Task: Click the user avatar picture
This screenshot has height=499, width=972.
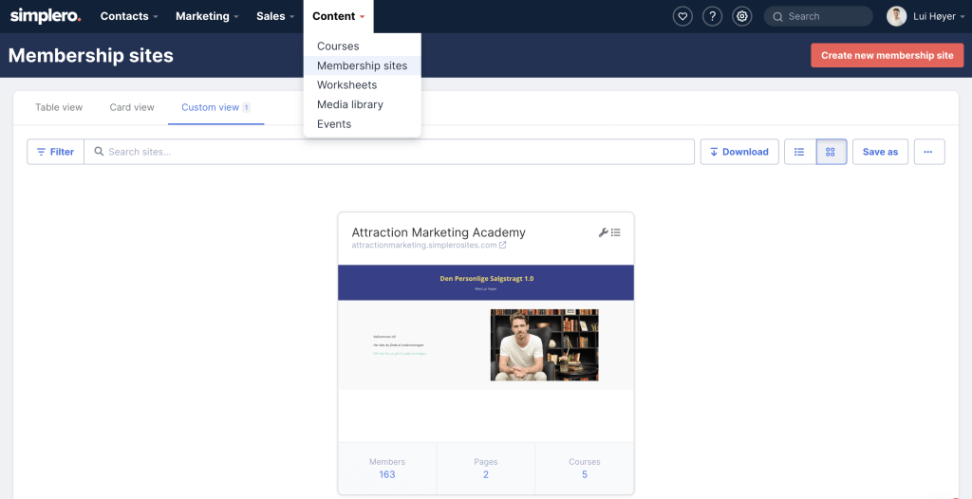Action: tap(896, 17)
